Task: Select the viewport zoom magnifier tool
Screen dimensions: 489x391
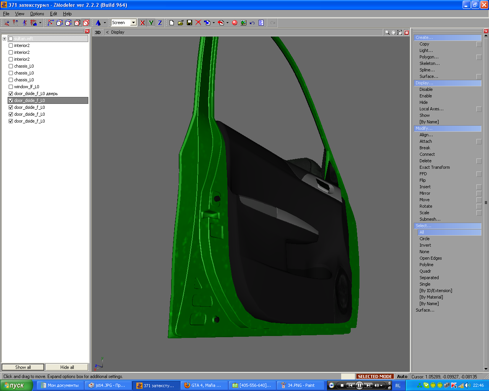Action: [387, 32]
